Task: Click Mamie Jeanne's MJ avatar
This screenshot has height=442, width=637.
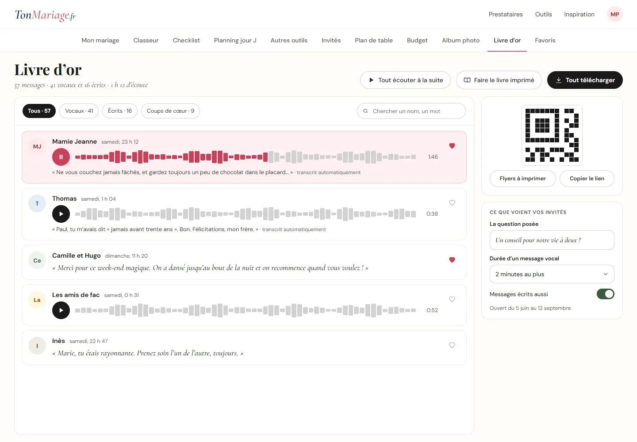Action: click(x=37, y=147)
